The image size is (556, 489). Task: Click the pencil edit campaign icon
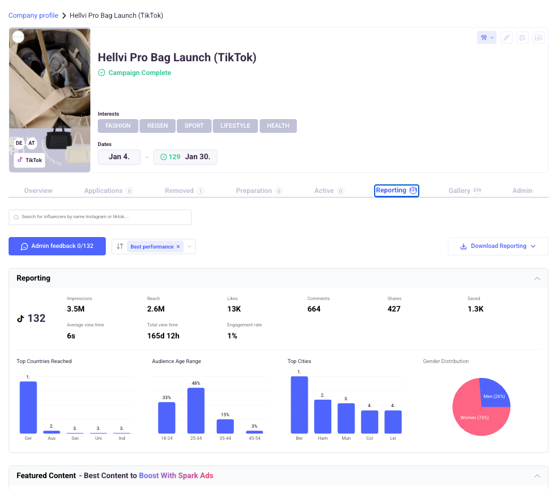click(506, 38)
